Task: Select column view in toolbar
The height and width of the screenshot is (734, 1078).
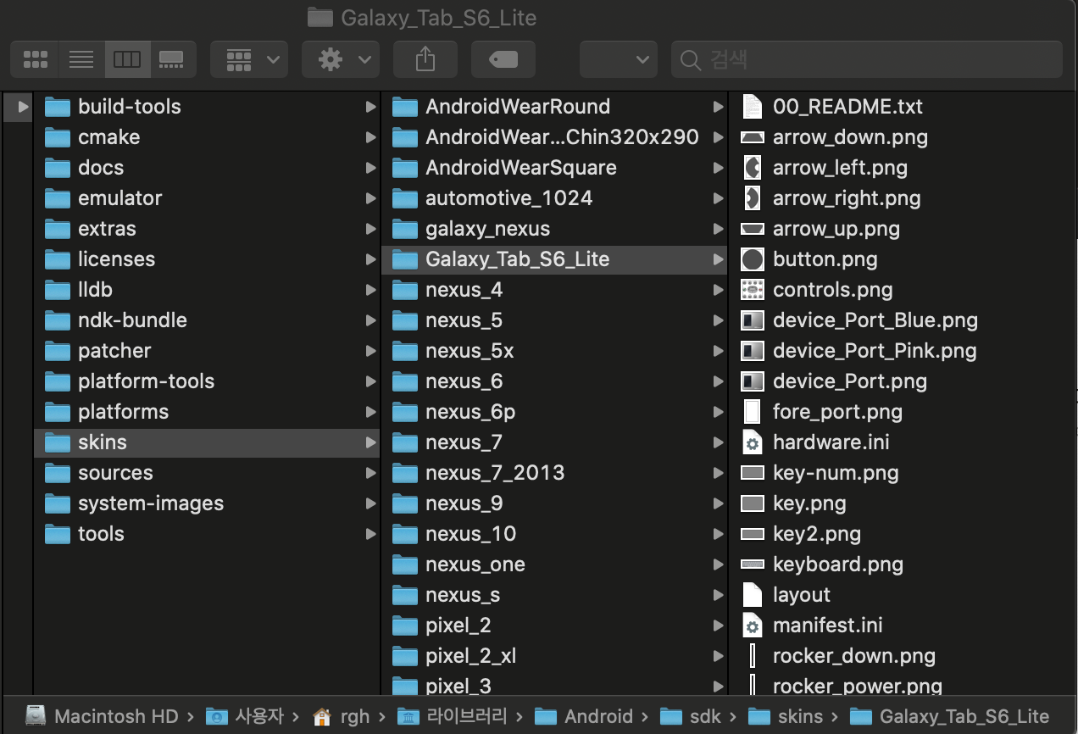Action: [x=127, y=59]
